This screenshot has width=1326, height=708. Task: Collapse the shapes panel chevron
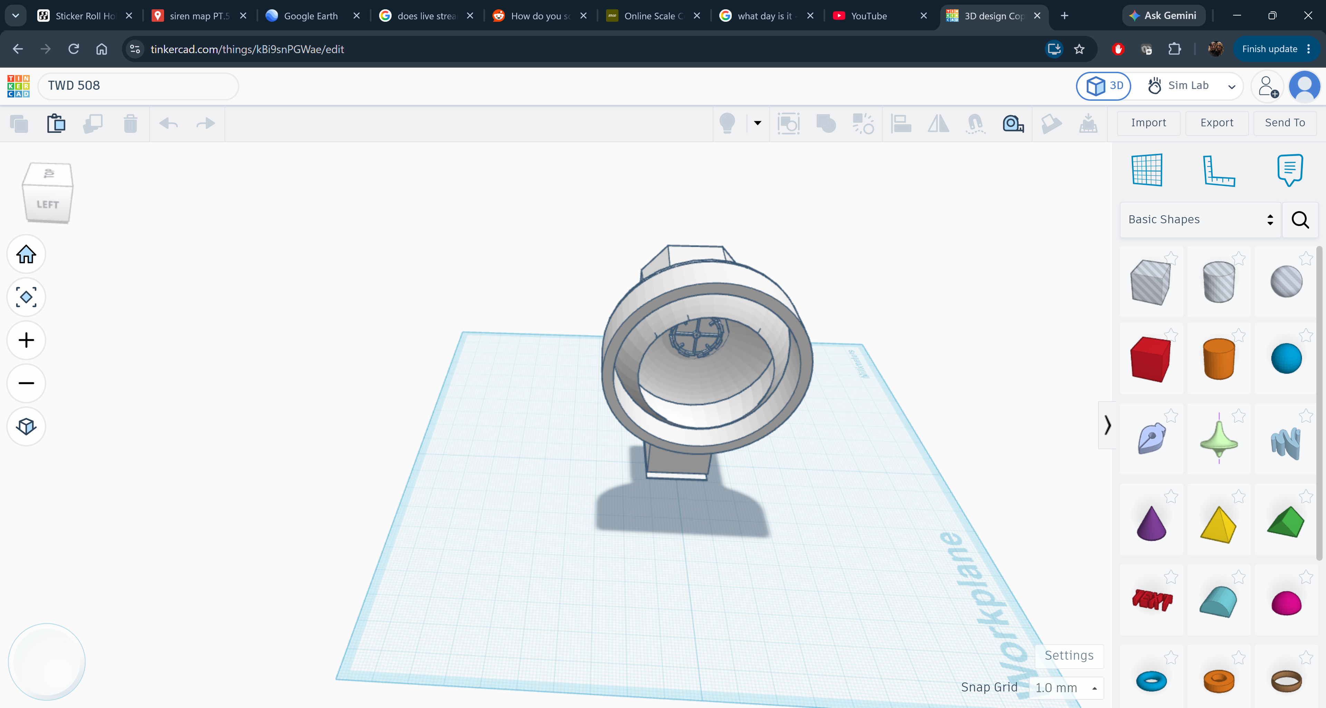click(1107, 425)
